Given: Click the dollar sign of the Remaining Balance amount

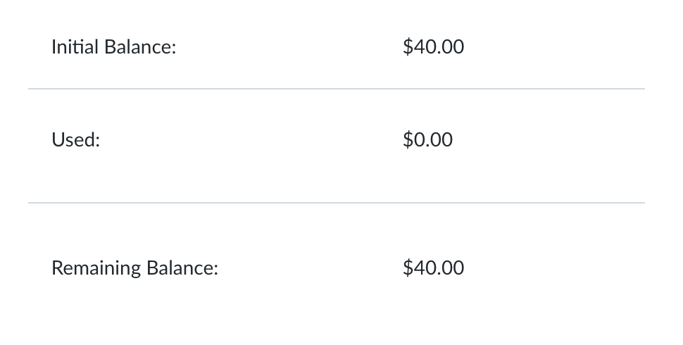Looking at the screenshot, I should (x=408, y=268).
